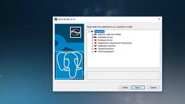Select the 'Replication Solutions' row
This screenshot has width=185, height=104.
(107, 46)
